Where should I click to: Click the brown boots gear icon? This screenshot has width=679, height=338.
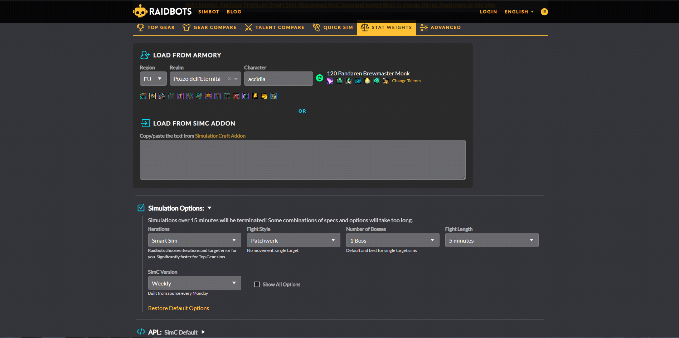point(227,96)
